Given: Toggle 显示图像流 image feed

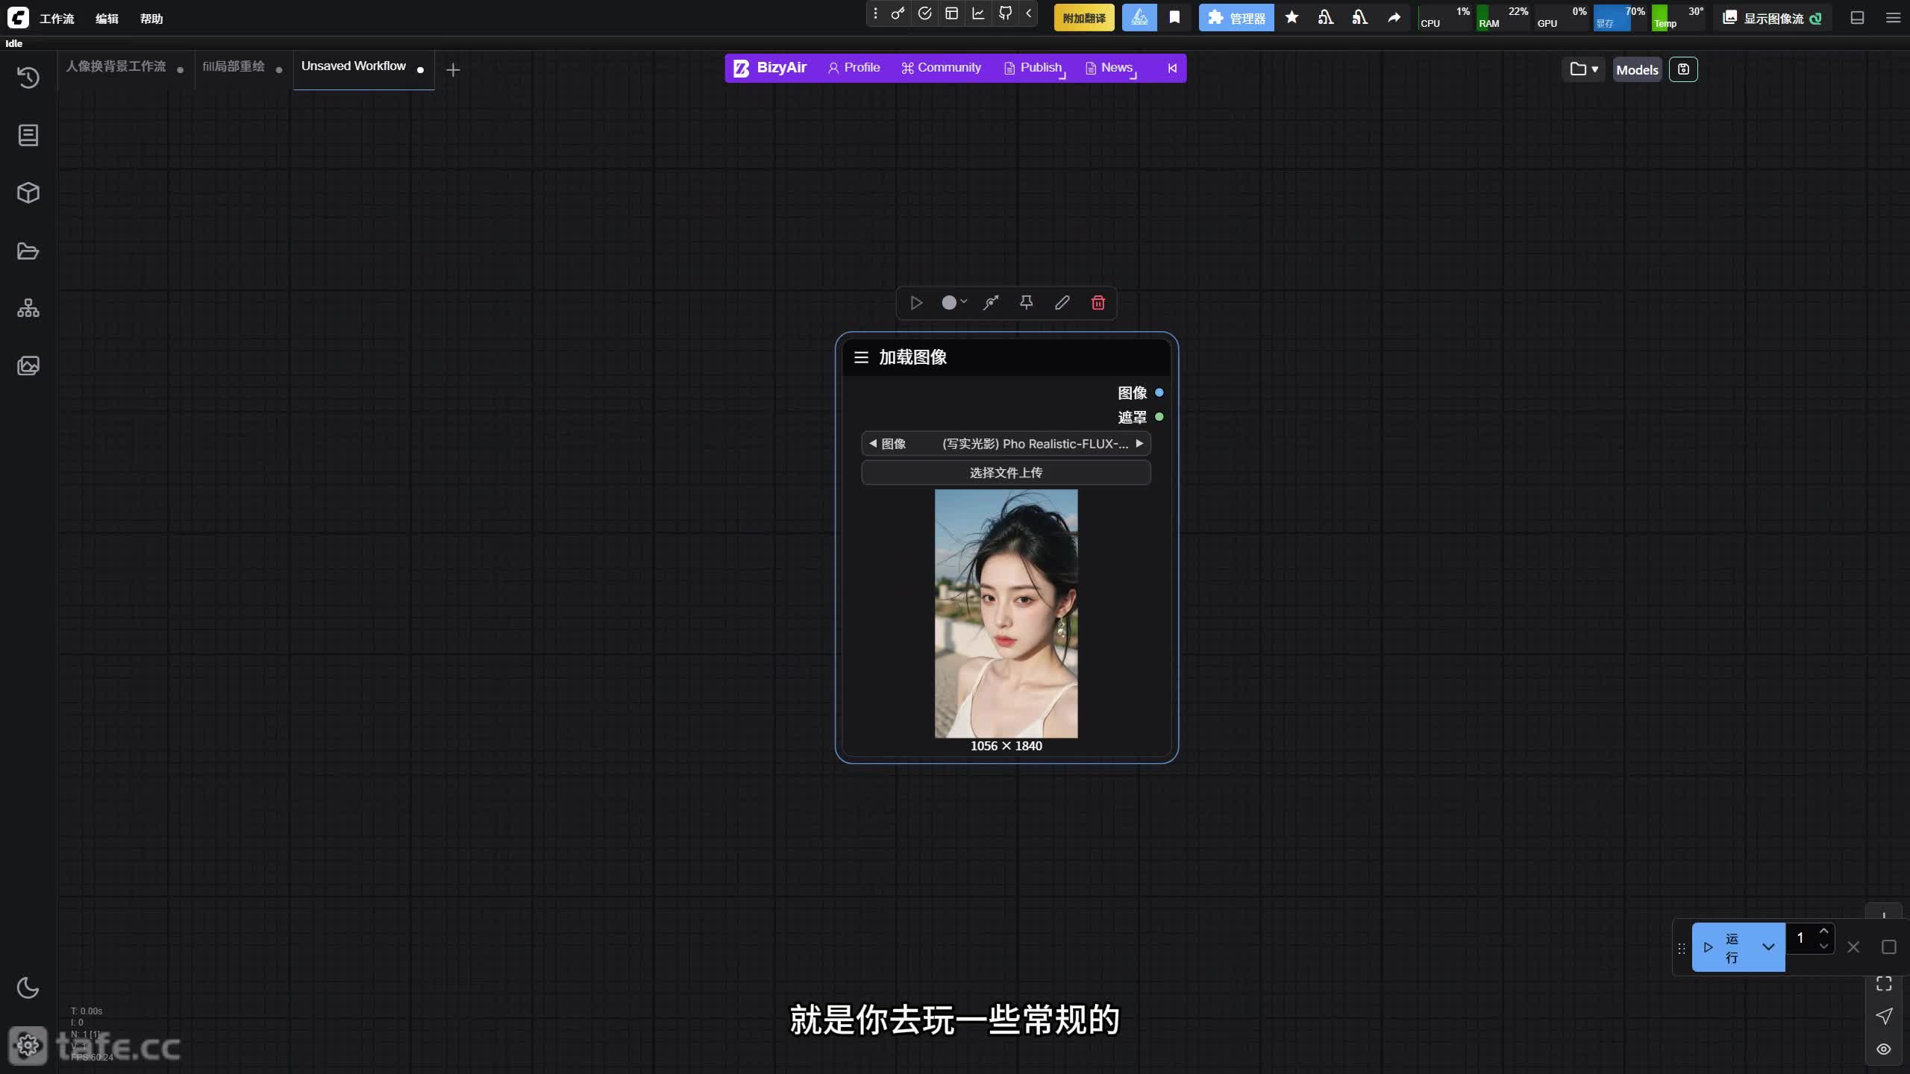Looking at the screenshot, I should (1772, 18).
